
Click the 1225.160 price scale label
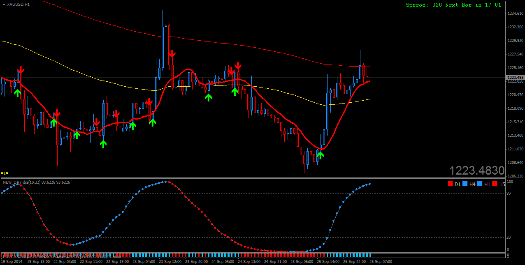click(515, 68)
